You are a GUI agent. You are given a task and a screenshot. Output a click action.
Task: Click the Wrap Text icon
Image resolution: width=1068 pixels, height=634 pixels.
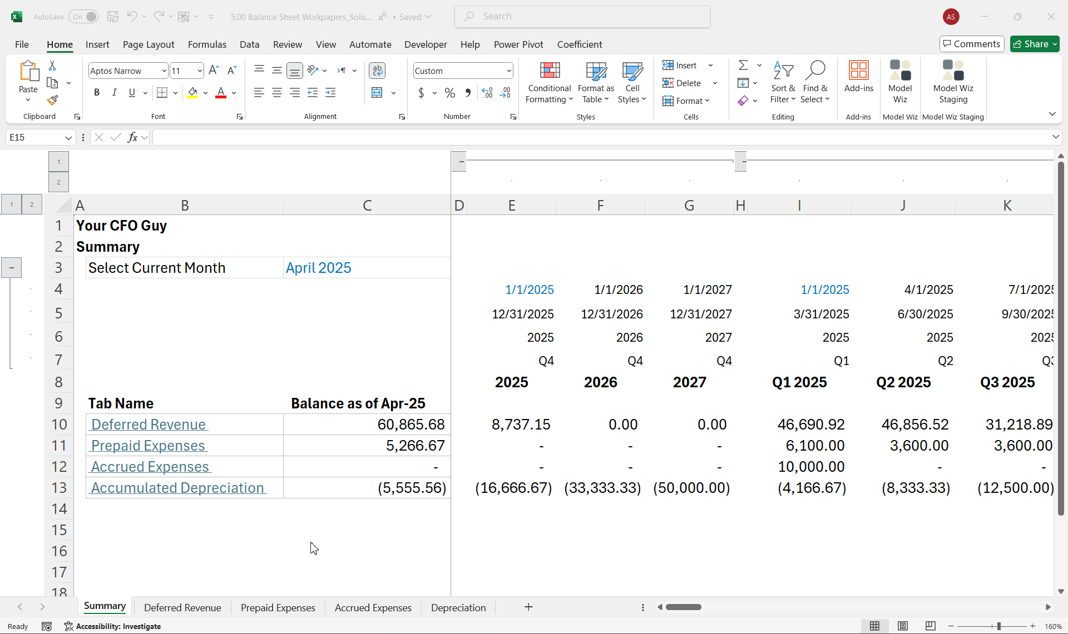pyautogui.click(x=377, y=71)
